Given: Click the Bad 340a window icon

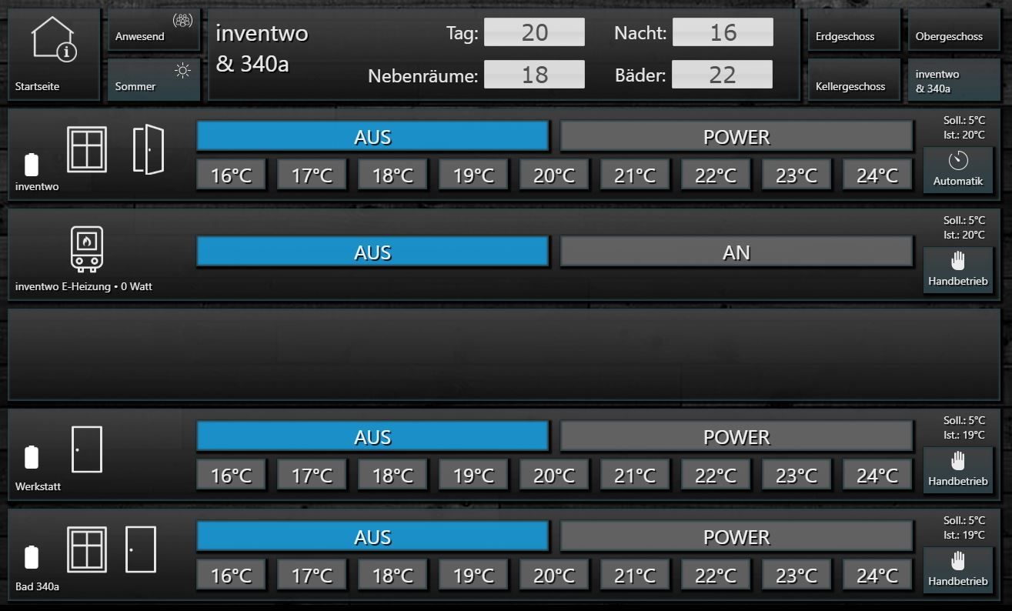Looking at the screenshot, I should pyautogui.click(x=86, y=549).
